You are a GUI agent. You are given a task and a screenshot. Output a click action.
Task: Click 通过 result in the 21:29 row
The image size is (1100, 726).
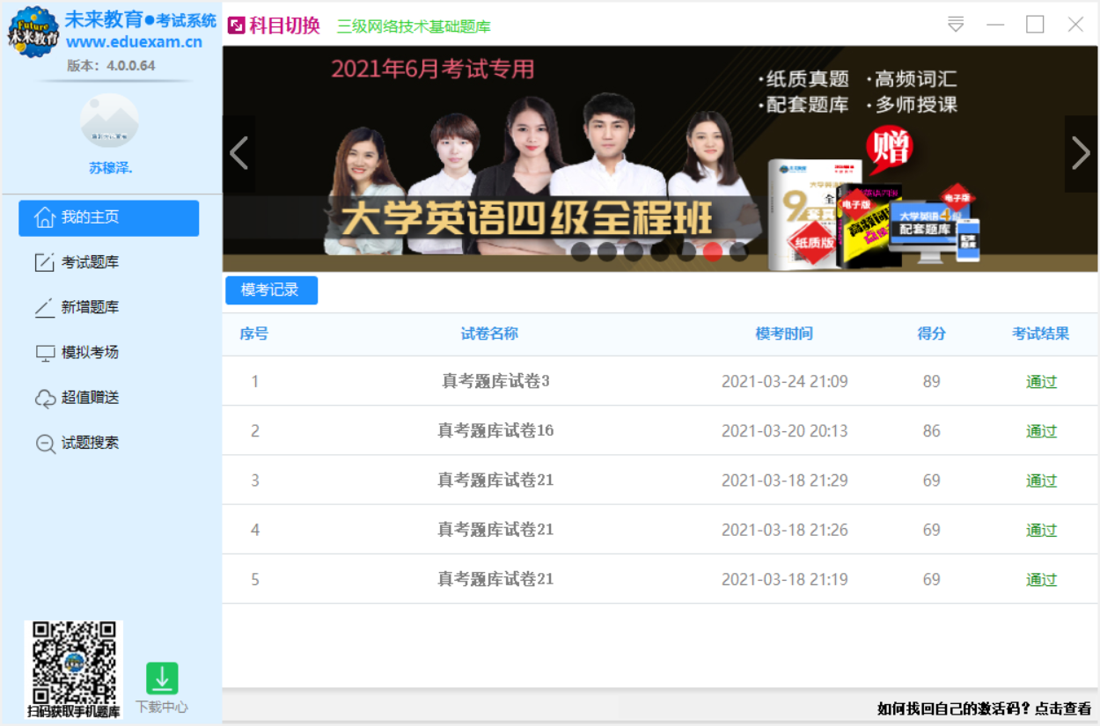click(x=1041, y=480)
